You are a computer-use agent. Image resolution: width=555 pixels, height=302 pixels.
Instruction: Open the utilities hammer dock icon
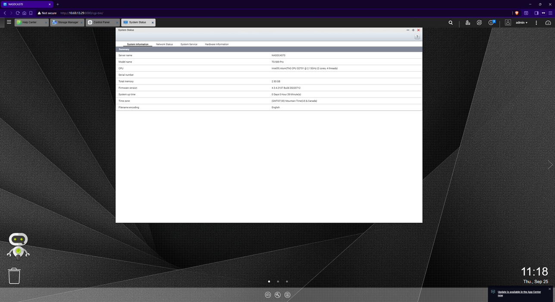click(x=278, y=295)
